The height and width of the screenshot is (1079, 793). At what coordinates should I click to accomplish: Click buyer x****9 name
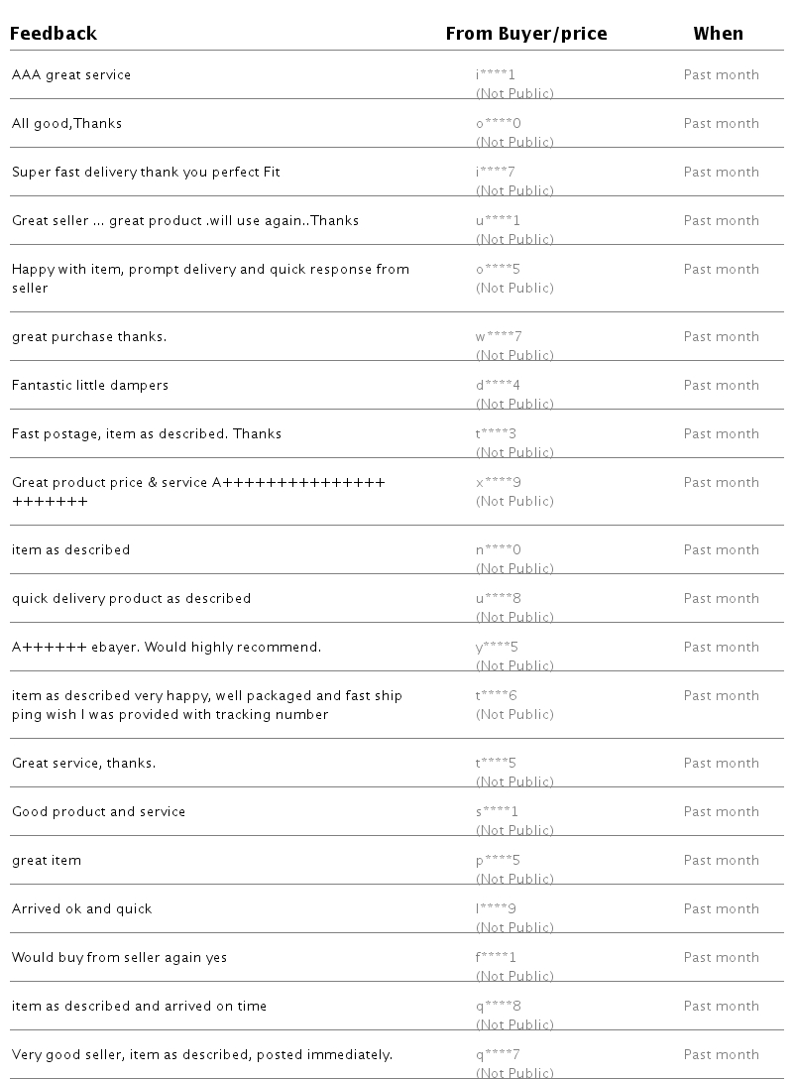498,483
